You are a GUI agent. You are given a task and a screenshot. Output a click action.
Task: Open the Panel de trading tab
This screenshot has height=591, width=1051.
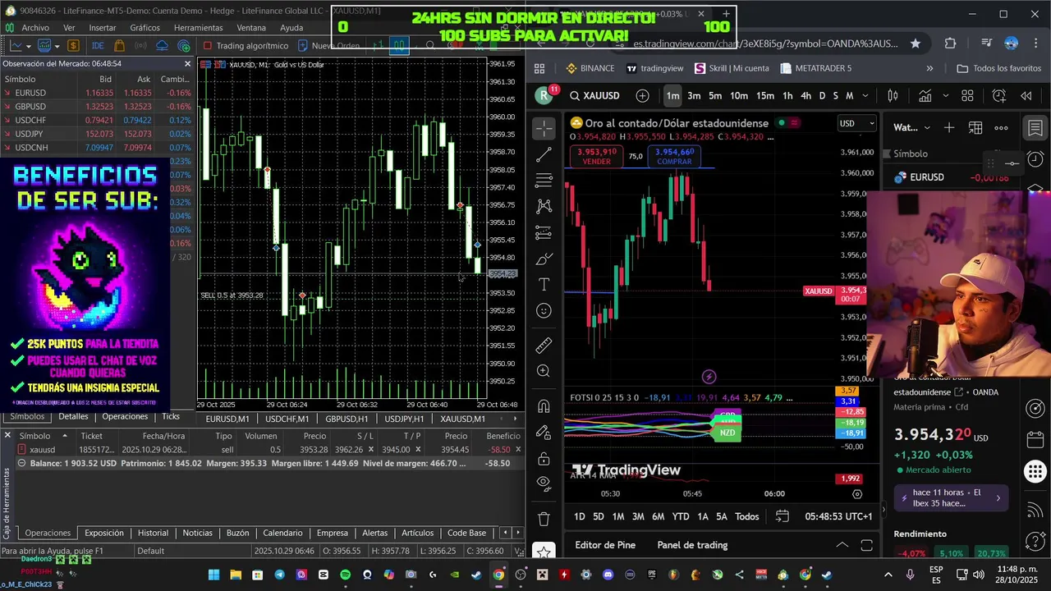pyautogui.click(x=692, y=545)
